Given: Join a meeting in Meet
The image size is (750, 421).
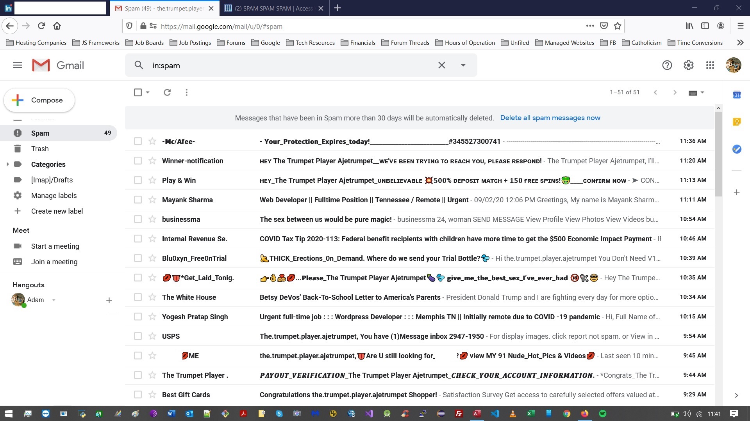Looking at the screenshot, I should tap(54, 262).
